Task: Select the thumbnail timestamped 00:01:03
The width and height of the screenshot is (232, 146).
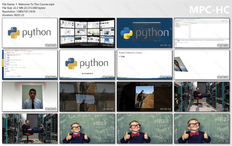Action: pyautogui.click(x=30, y=129)
